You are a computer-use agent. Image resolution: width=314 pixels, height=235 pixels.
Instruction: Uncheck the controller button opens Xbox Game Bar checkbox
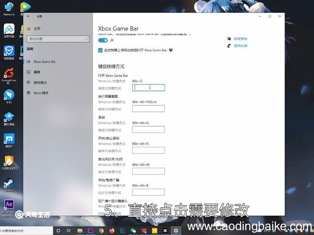100,50
